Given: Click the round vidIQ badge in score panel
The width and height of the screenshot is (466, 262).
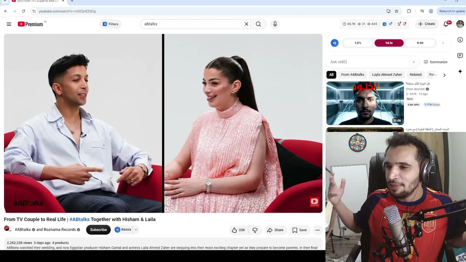Looking at the screenshot, I should click(x=335, y=43).
